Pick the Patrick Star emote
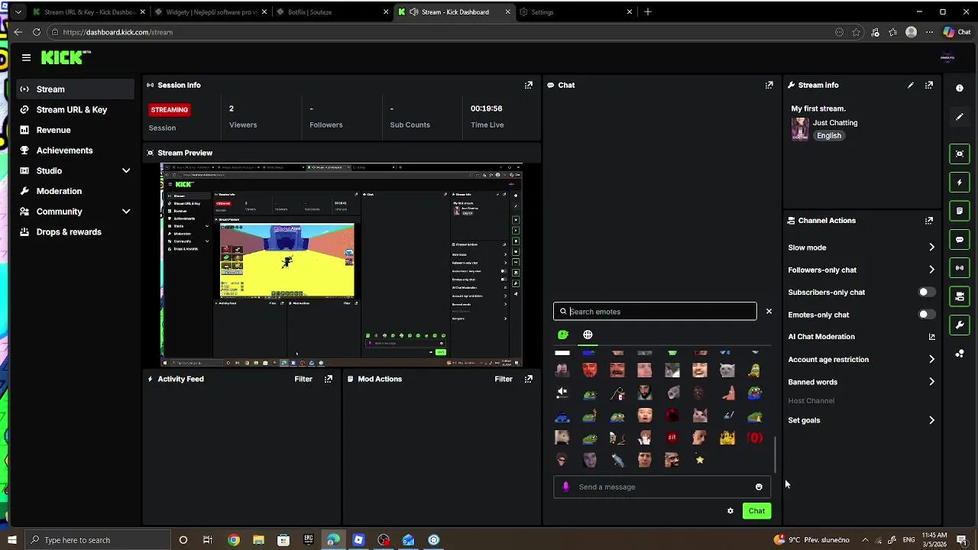Image resolution: width=978 pixels, height=550 pixels. coord(727,392)
